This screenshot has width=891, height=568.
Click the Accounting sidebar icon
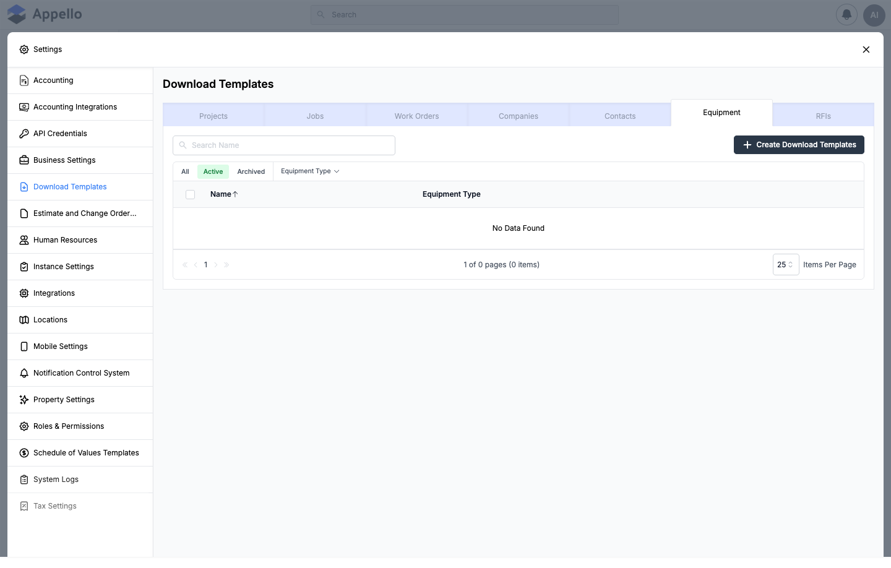click(24, 80)
